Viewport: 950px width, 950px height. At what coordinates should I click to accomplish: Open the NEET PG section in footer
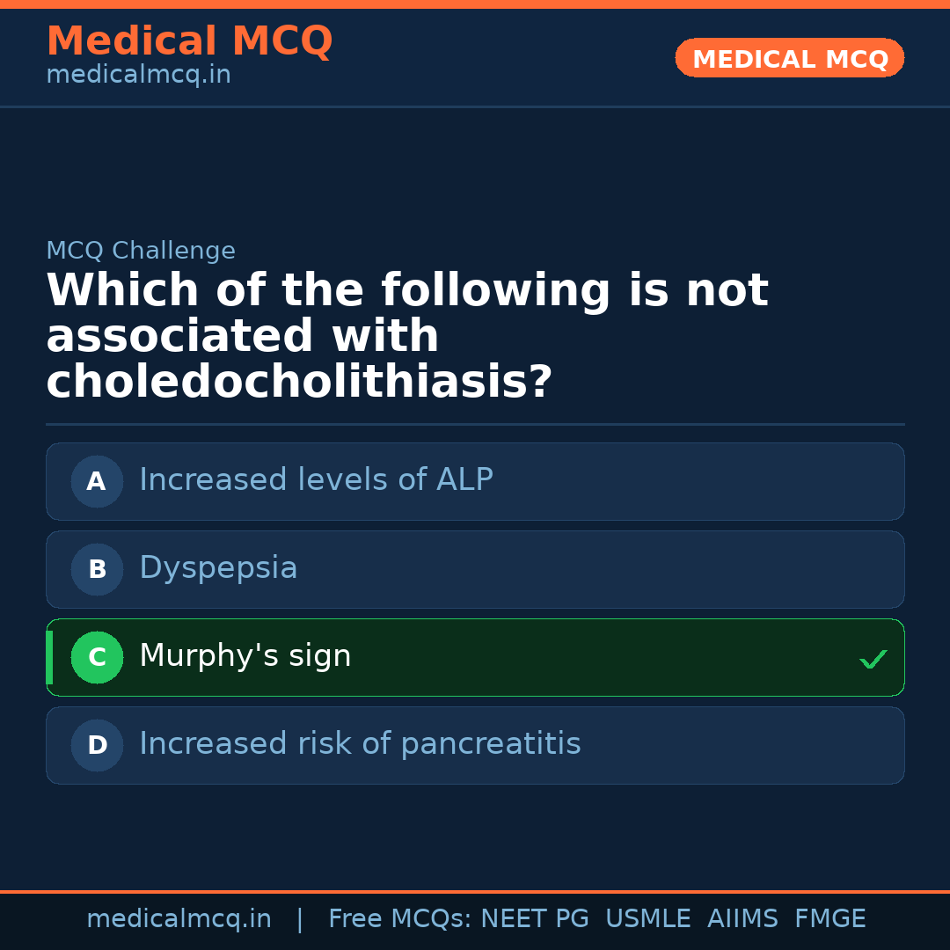point(534,917)
